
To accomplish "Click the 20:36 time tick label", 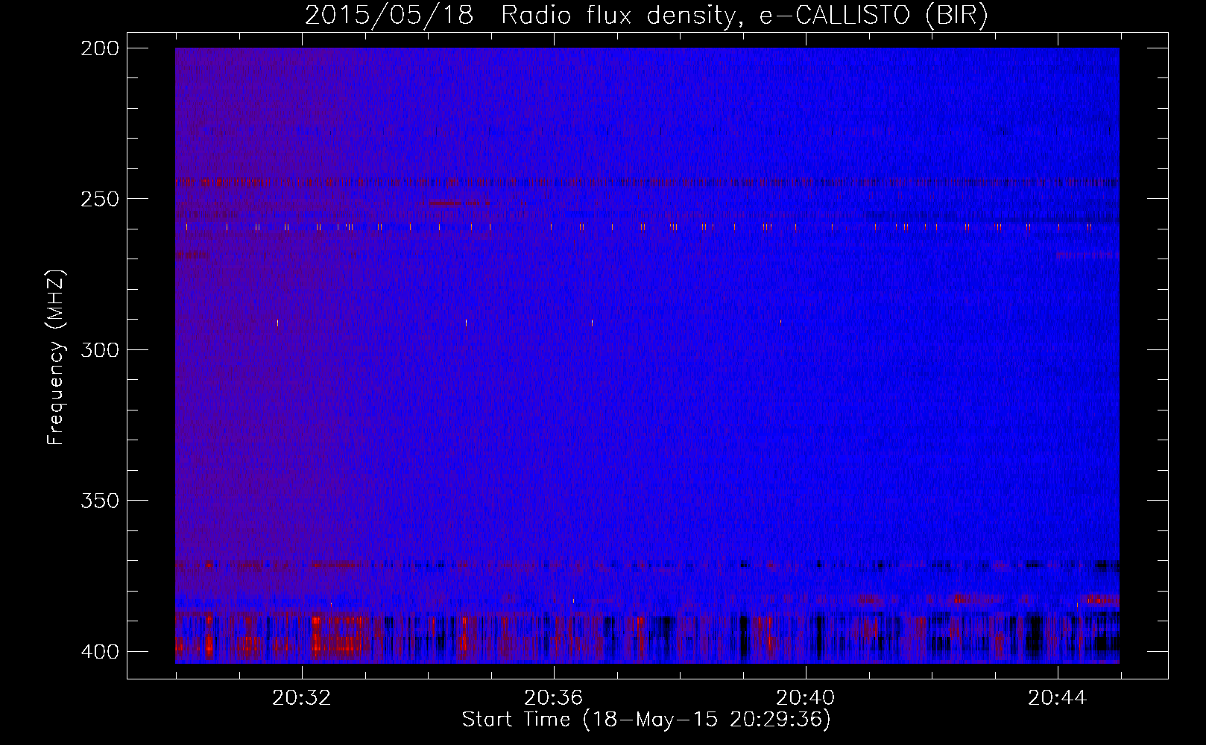I will (554, 698).
